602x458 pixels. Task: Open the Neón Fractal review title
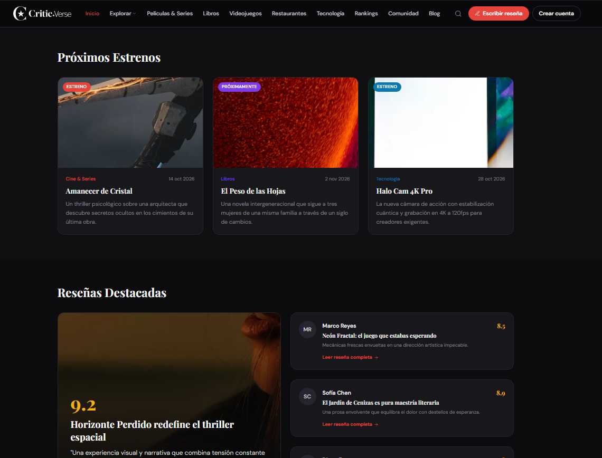click(379, 336)
